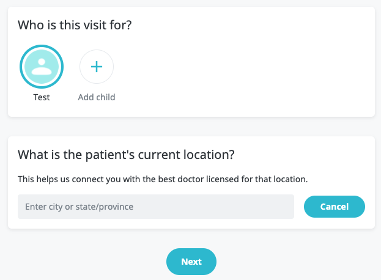Viewport: 381px width, 280px height.
Task: Dismiss location entry with Cancel
Action: pyautogui.click(x=335, y=207)
